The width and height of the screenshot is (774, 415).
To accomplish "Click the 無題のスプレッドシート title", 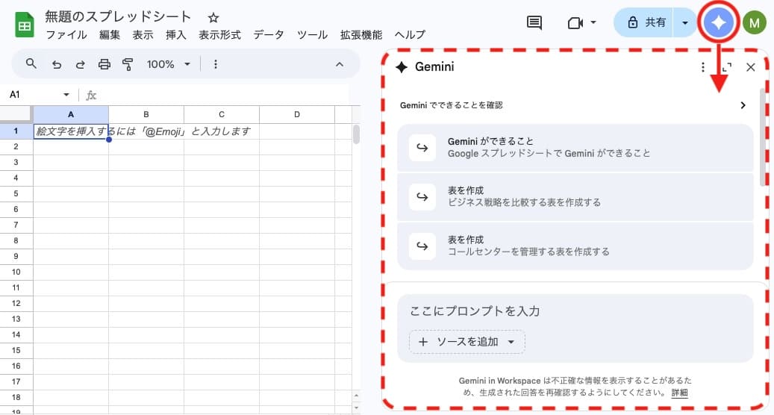I will point(117,16).
